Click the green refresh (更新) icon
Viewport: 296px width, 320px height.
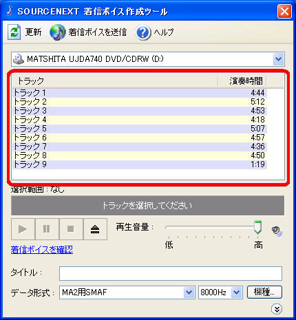[x=14, y=32]
